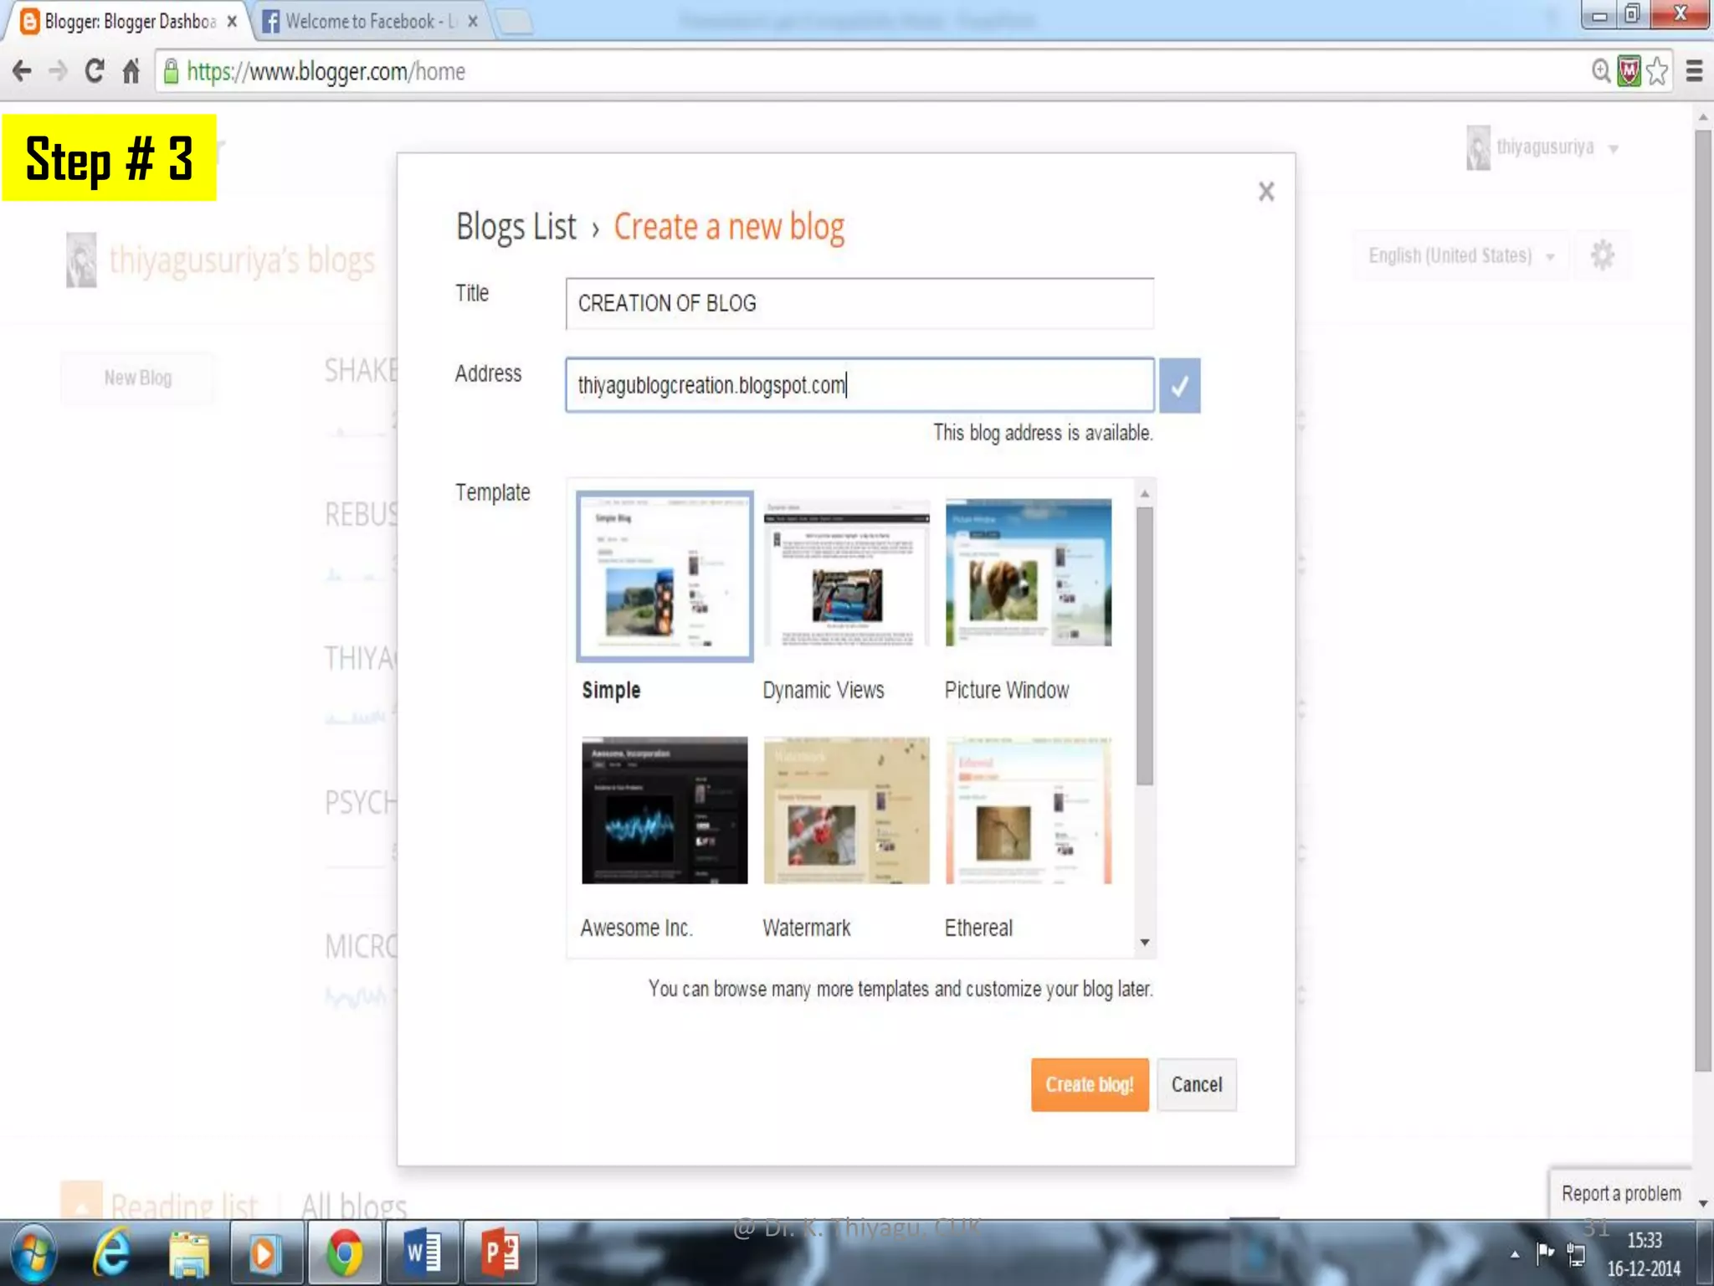Close the Create a new blog dialog
The width and height of the screenshot is (1714, 1286).
pos(1265,192)
